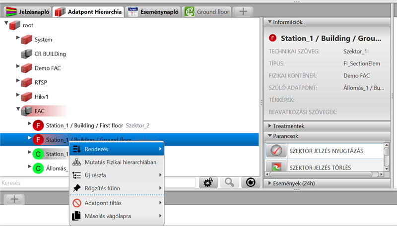
Task: Click the refresh icon next to search
Action: (251, 182)
